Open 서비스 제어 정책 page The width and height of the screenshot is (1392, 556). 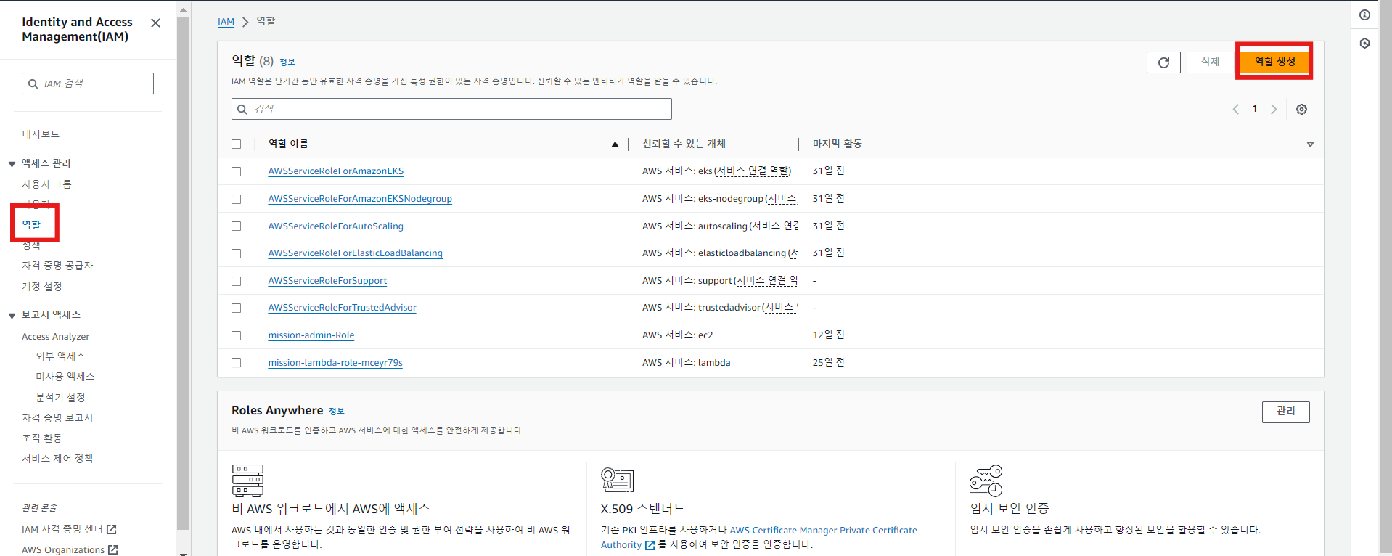(57, 459)
